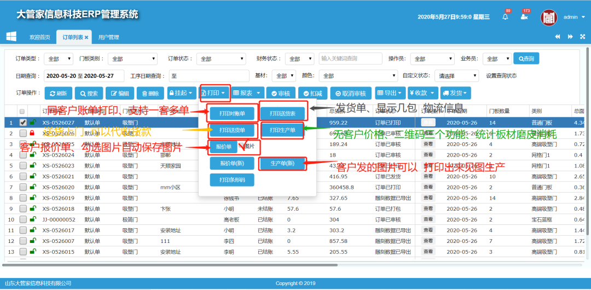Viewport: 591px width, 290px height.
Task: Click the 查询 search button
Action: pos(526,59)
